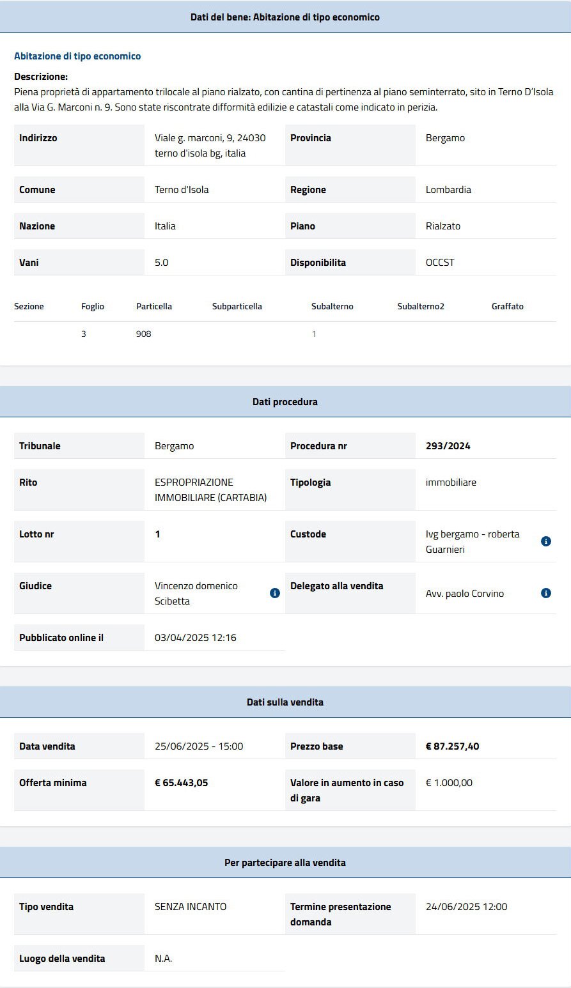
Task: Click the Provincia value 'Bergamo'
Action: tap(445, 138)
